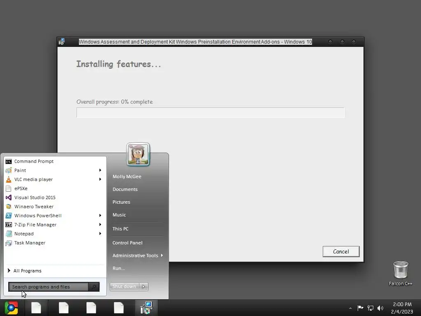Open the Run... dialog entry

pyautogui.click(x=119, y=268)
